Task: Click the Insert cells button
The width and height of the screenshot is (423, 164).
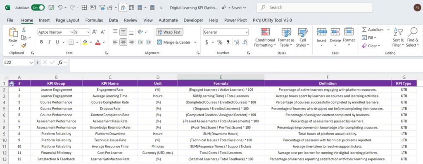Action: 321,37
